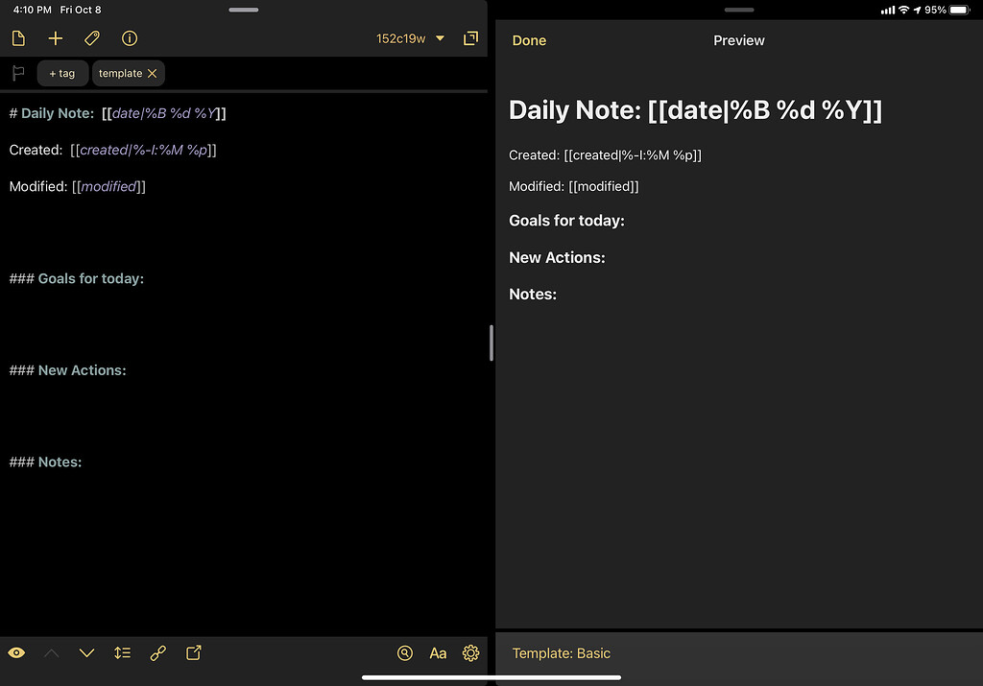Open the find magnifier icon
The height and width of the screenshot is (686, 983).
coord(405,653)
